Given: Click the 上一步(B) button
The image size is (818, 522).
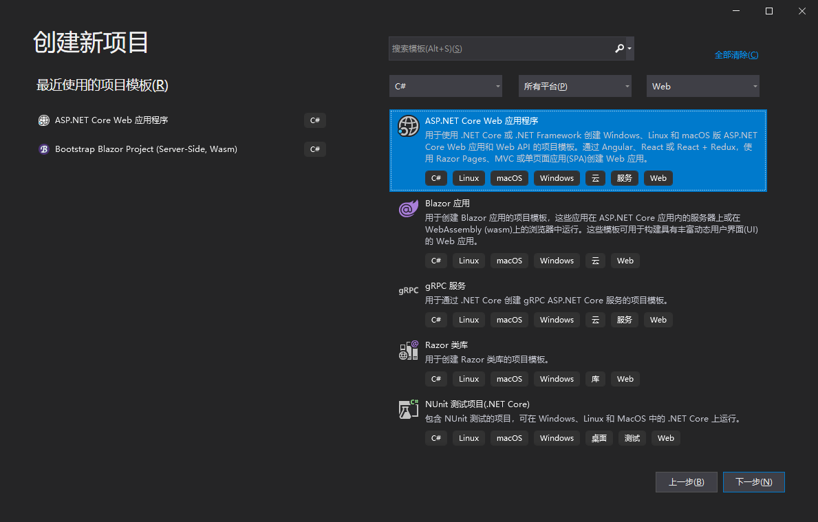Looking at the screenshot, I should (x=687, y=482).
